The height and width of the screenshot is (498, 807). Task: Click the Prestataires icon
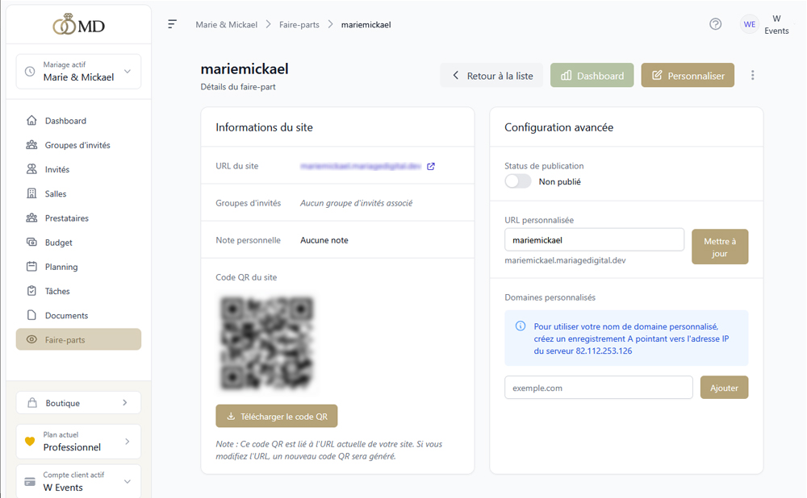31,218
